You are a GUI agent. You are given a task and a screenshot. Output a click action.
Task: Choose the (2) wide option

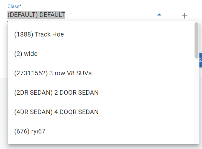(x=26, y=54)
